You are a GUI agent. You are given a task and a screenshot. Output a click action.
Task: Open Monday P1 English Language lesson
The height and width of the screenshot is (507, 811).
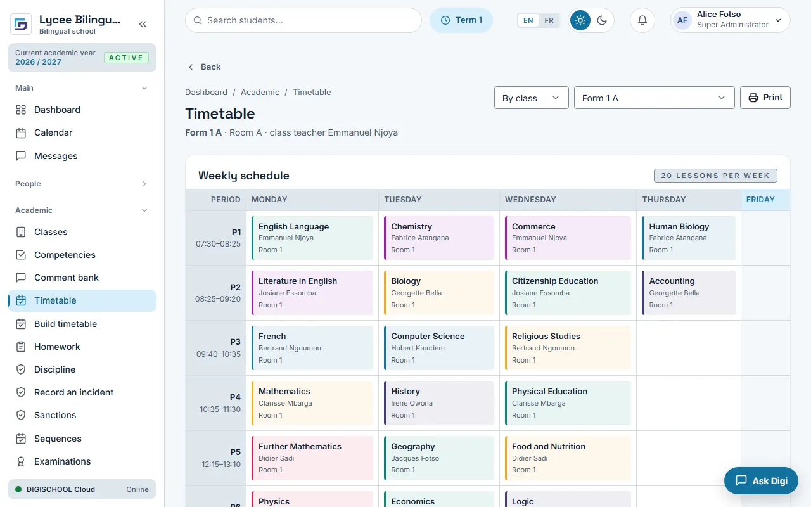[312, 238]
